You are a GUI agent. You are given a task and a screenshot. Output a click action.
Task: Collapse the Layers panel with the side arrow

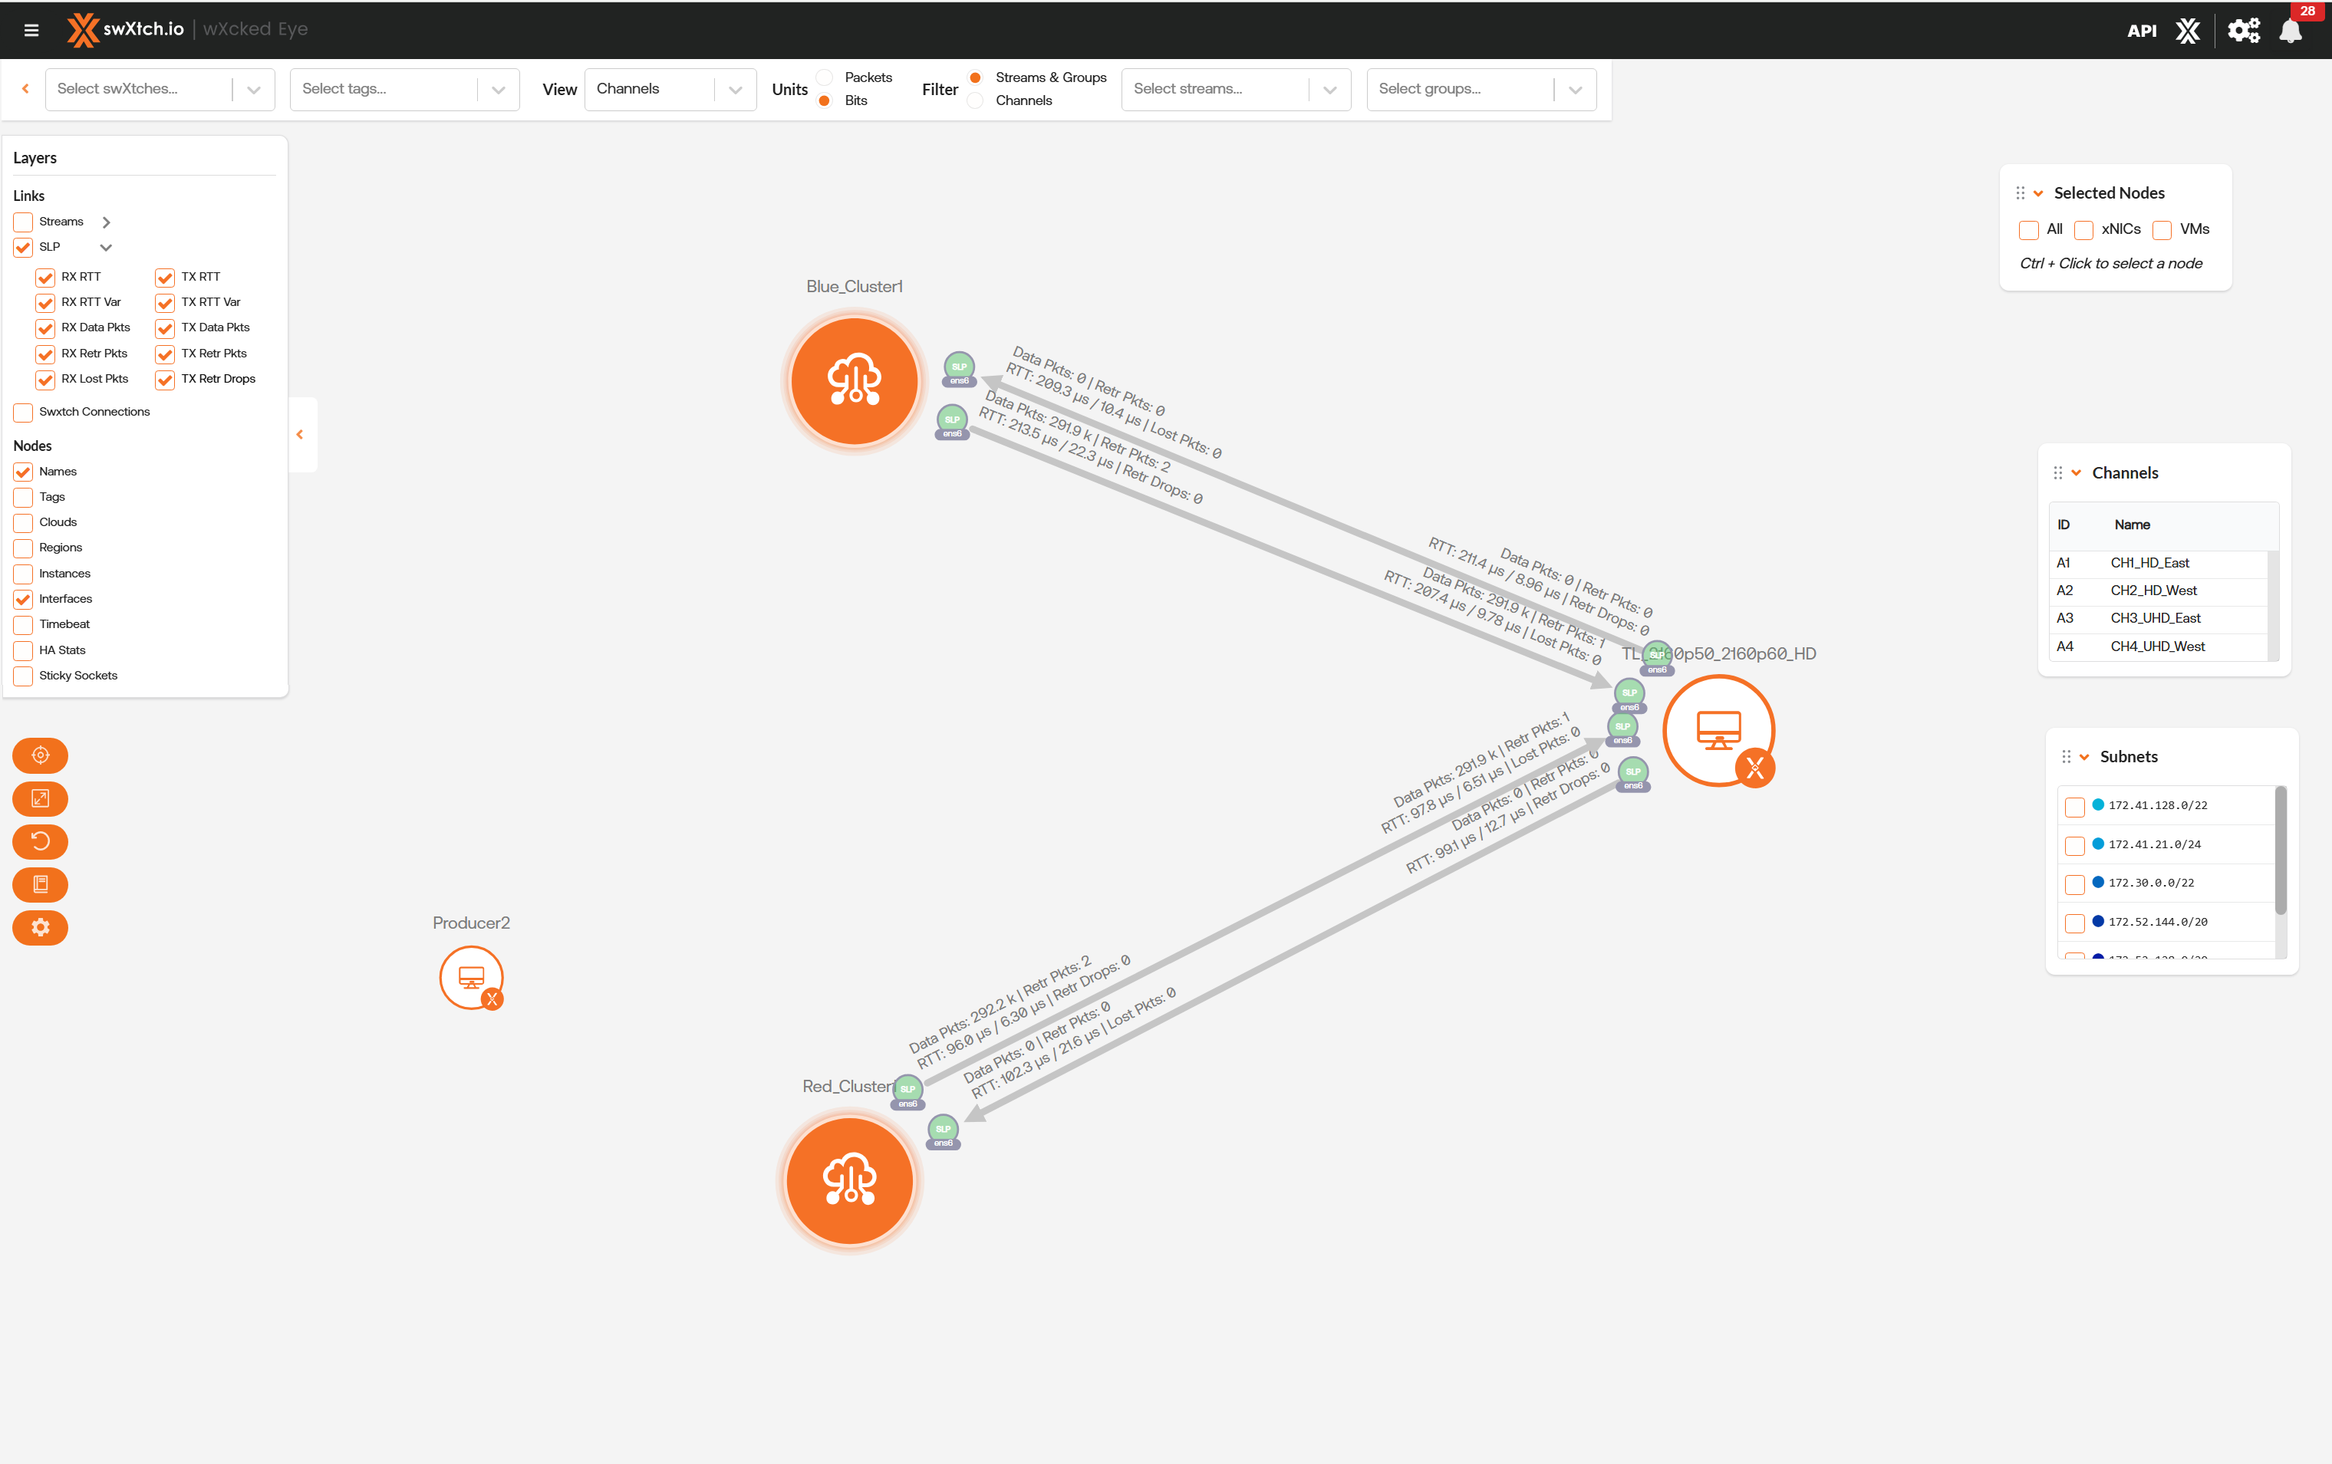(300, 435)
